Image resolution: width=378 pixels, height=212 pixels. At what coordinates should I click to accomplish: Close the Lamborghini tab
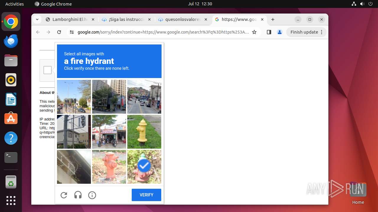click(93, 19)
